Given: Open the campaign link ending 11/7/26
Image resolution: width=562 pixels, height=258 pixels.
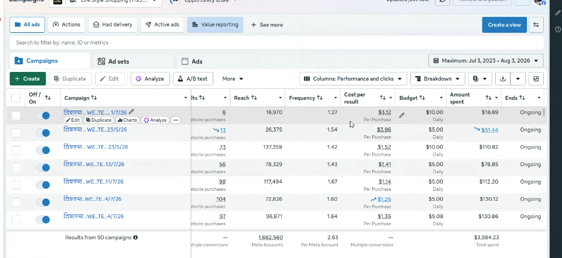Looking at the screenshot, I should pos(94,182).
